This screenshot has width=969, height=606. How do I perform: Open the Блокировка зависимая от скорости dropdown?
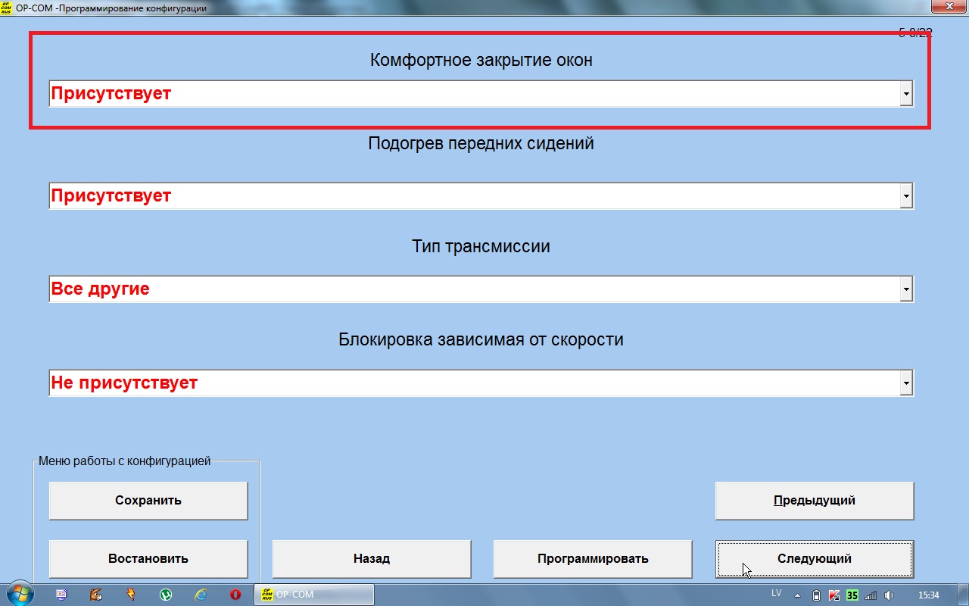(x=905, y=383)
